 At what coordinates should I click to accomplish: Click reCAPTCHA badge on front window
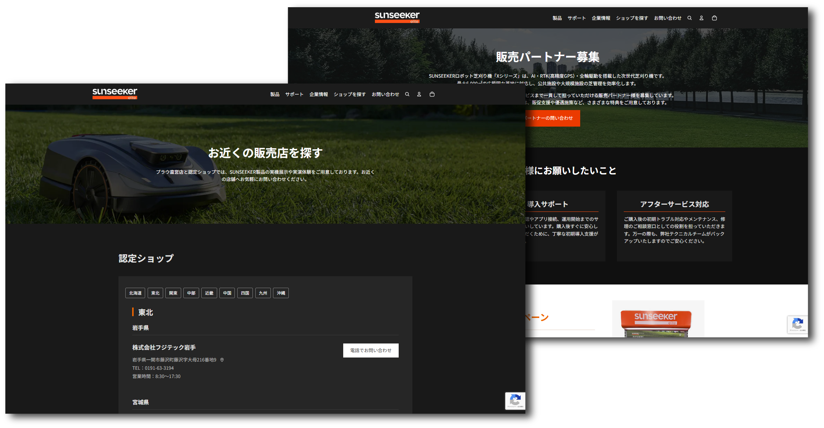click(x=515, y=401)
